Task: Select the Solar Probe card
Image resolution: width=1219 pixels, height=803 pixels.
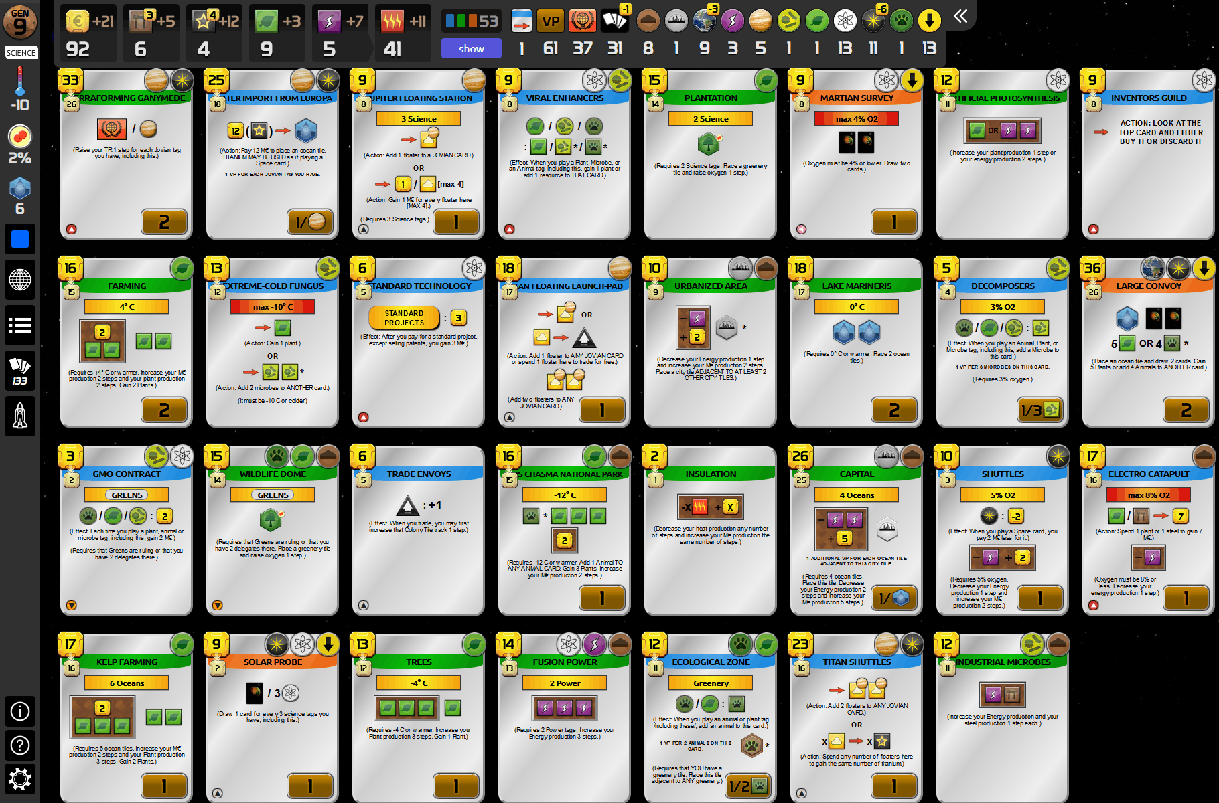Action: [x=273, y=718]
